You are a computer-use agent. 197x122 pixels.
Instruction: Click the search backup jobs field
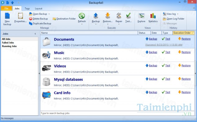point(117,113)
